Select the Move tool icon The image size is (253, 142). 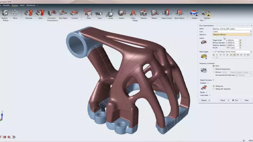point(15,13)
